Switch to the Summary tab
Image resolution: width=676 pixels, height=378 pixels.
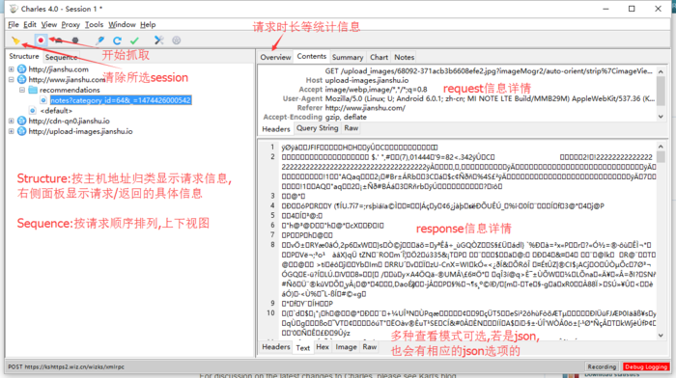pyautogui.click(x=348, y=57)
